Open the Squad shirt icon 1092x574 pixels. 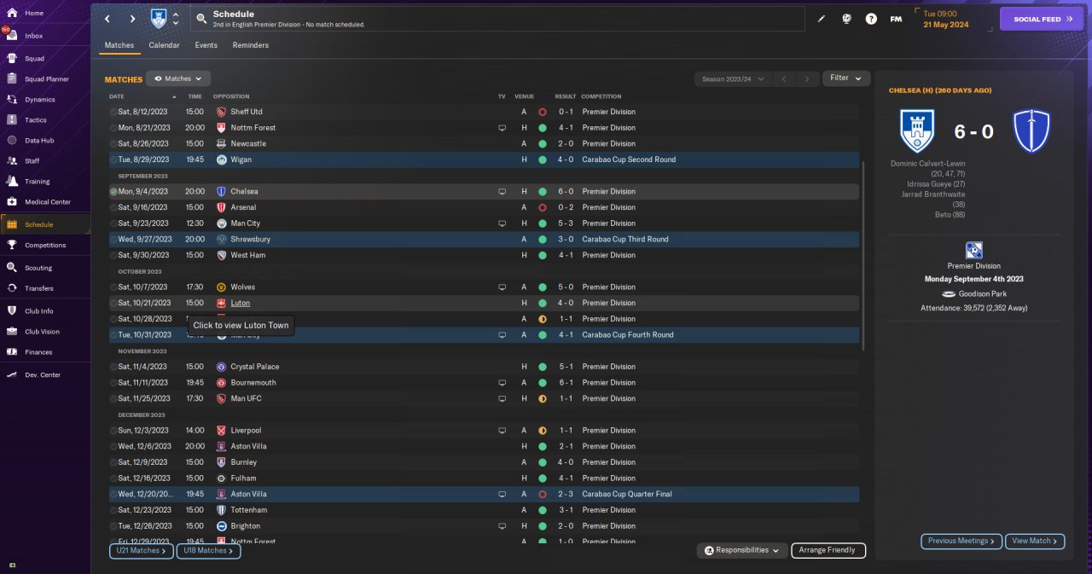pyautogui.click(x=12, y=59)
